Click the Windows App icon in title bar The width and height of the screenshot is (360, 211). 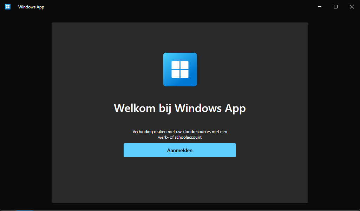coord(8,7)
